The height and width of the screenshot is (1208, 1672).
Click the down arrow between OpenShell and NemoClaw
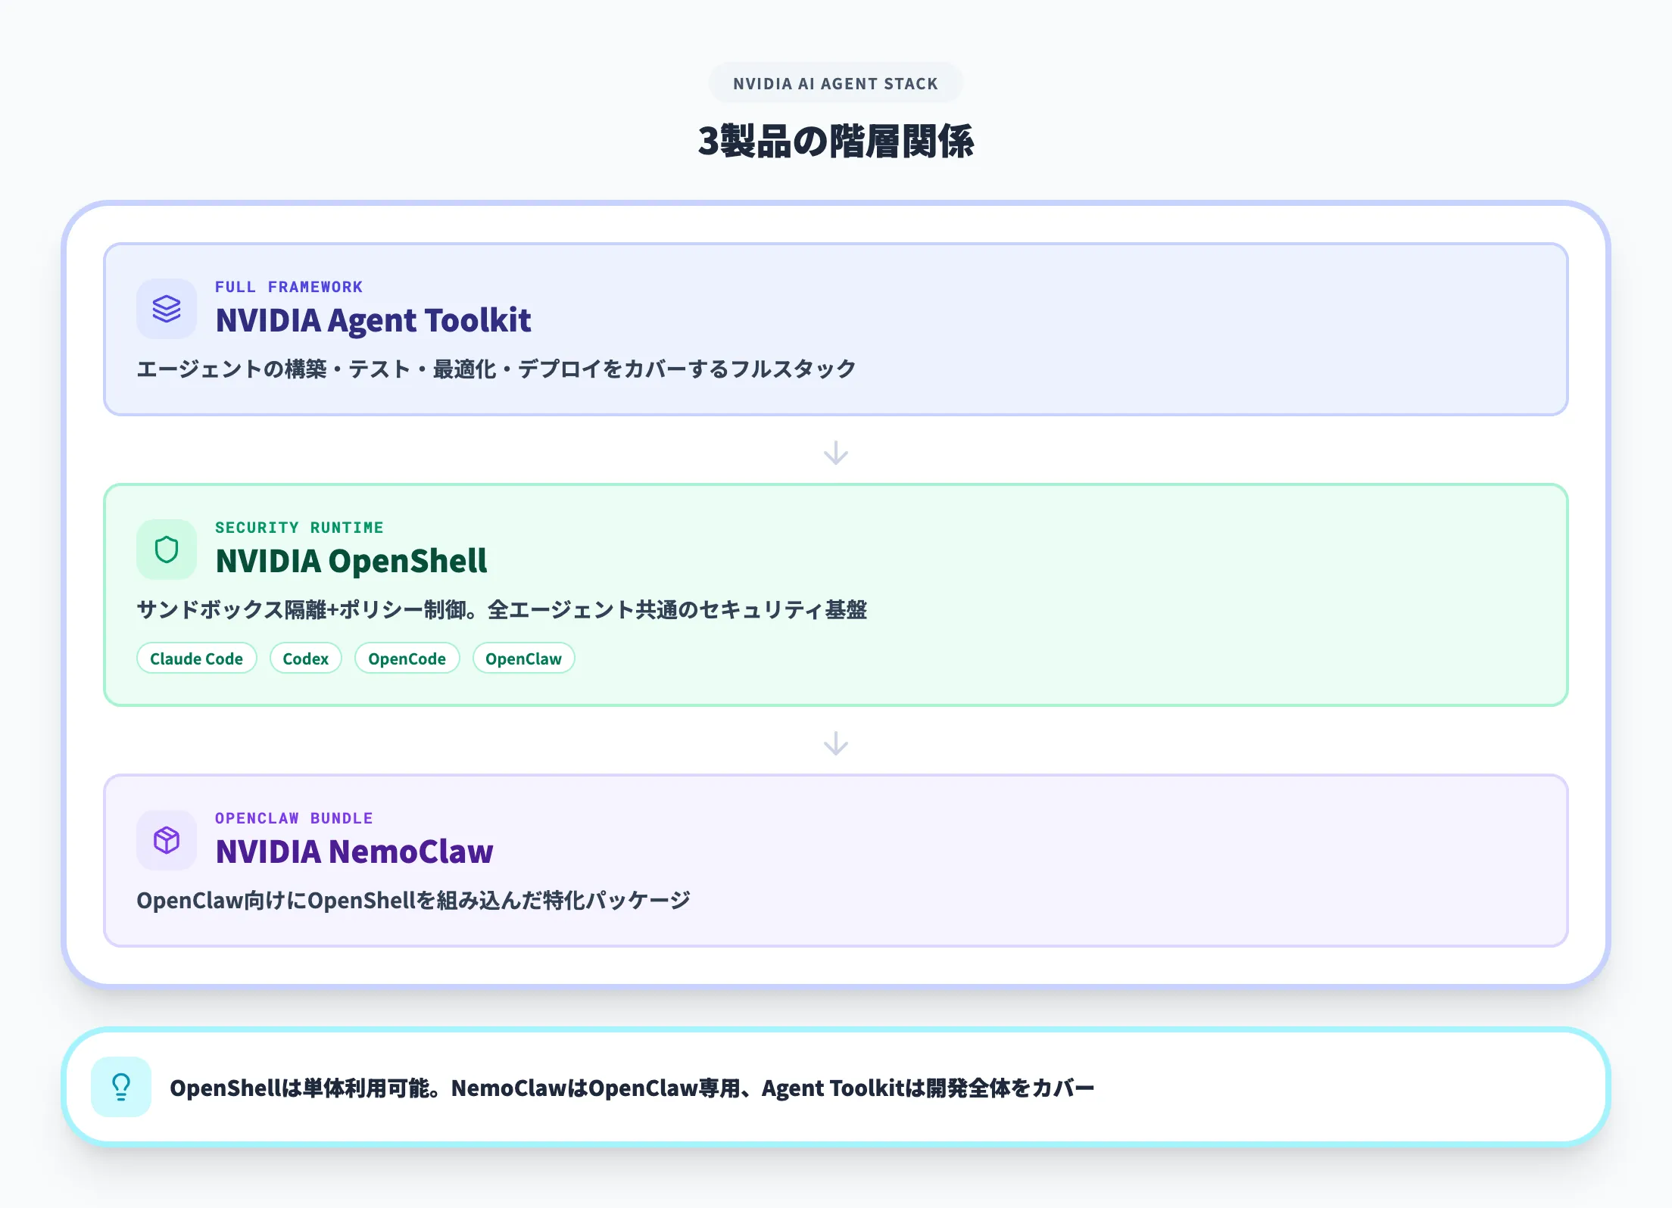(835, 743)
